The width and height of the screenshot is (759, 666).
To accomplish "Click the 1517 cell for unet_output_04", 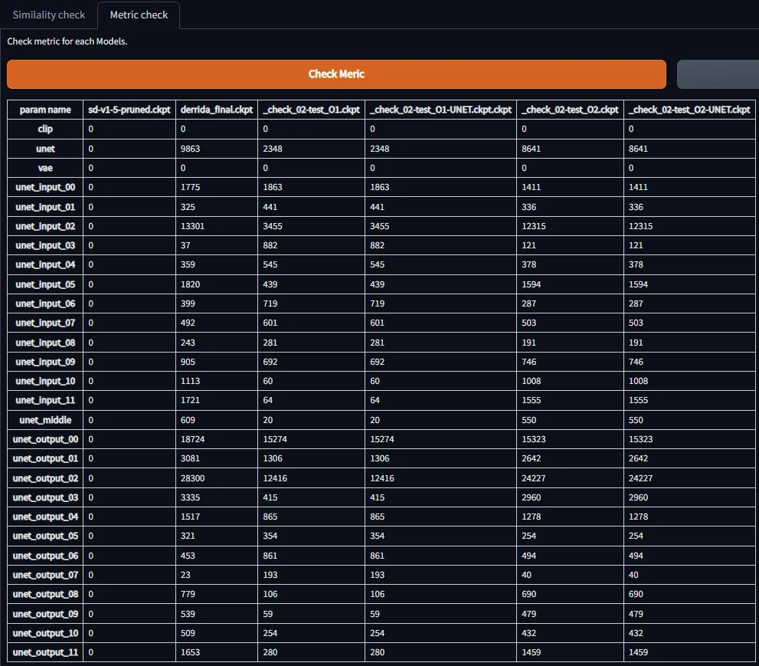I will [217, 517].
